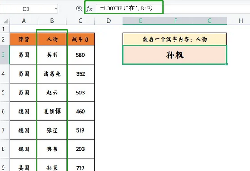Click the value 203 cell
The image size is (250, 171).
pyautogui.click(x=80, y=149)
